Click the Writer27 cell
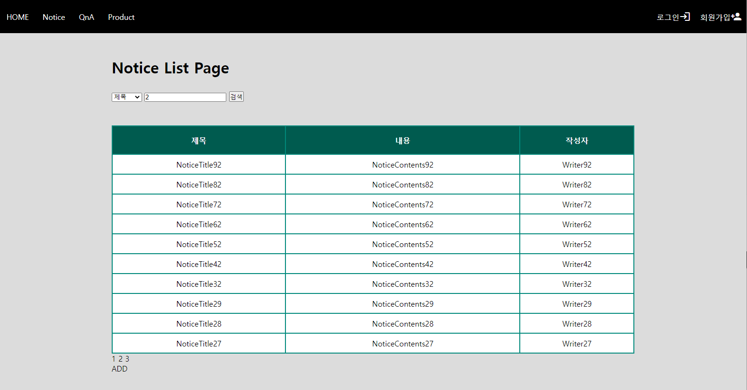The width and height of the screenshot is (747, 390). click(577, 344)
